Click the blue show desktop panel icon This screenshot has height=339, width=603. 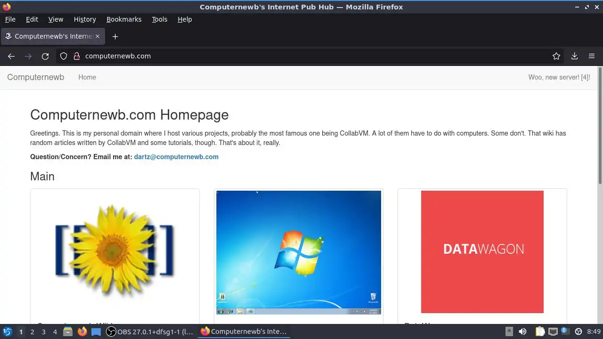(96, 331)
